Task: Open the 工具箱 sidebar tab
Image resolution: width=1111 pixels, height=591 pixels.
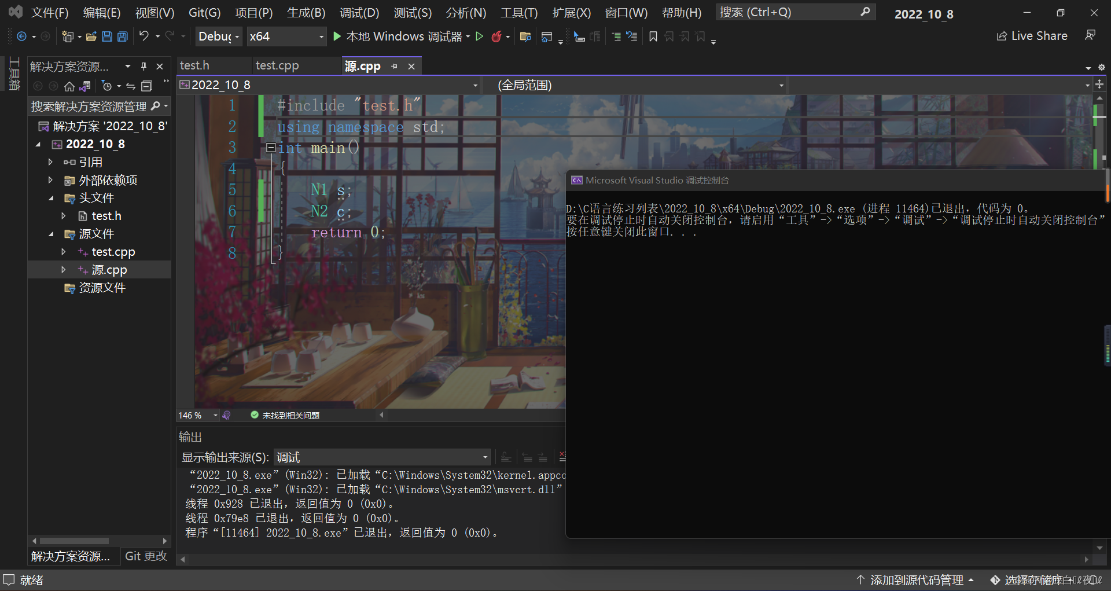Action: (x=14, y=74)
